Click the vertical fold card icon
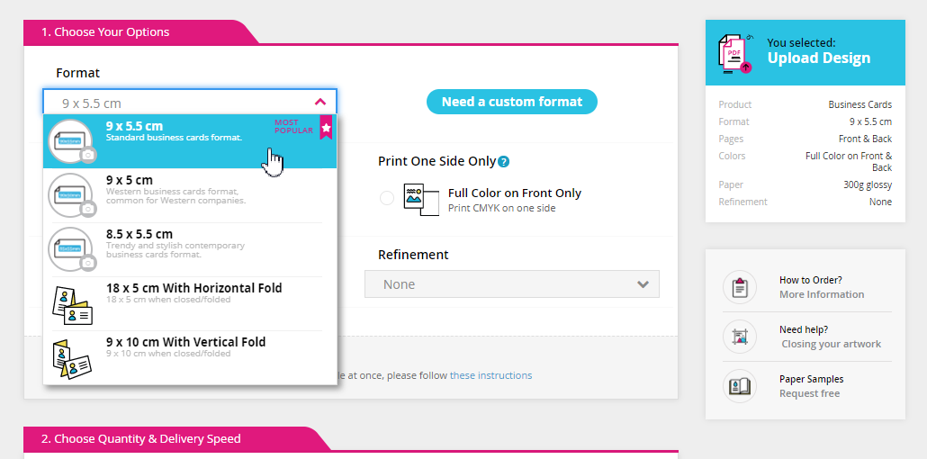 coord(72,358)
